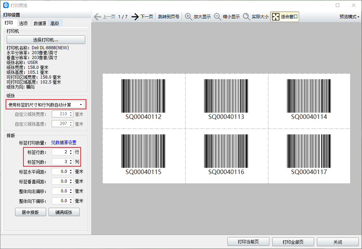Click the 放大显示 text label
Viewport: 362px width, 249px height.
[x=202, y=17]
